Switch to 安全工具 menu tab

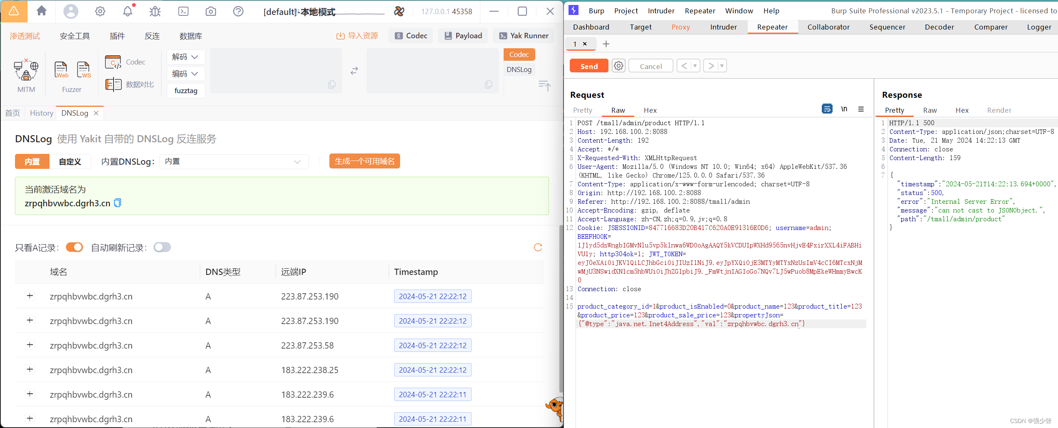tap(75, 36)
